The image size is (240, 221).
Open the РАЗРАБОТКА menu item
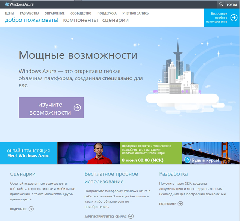point(30,13)
